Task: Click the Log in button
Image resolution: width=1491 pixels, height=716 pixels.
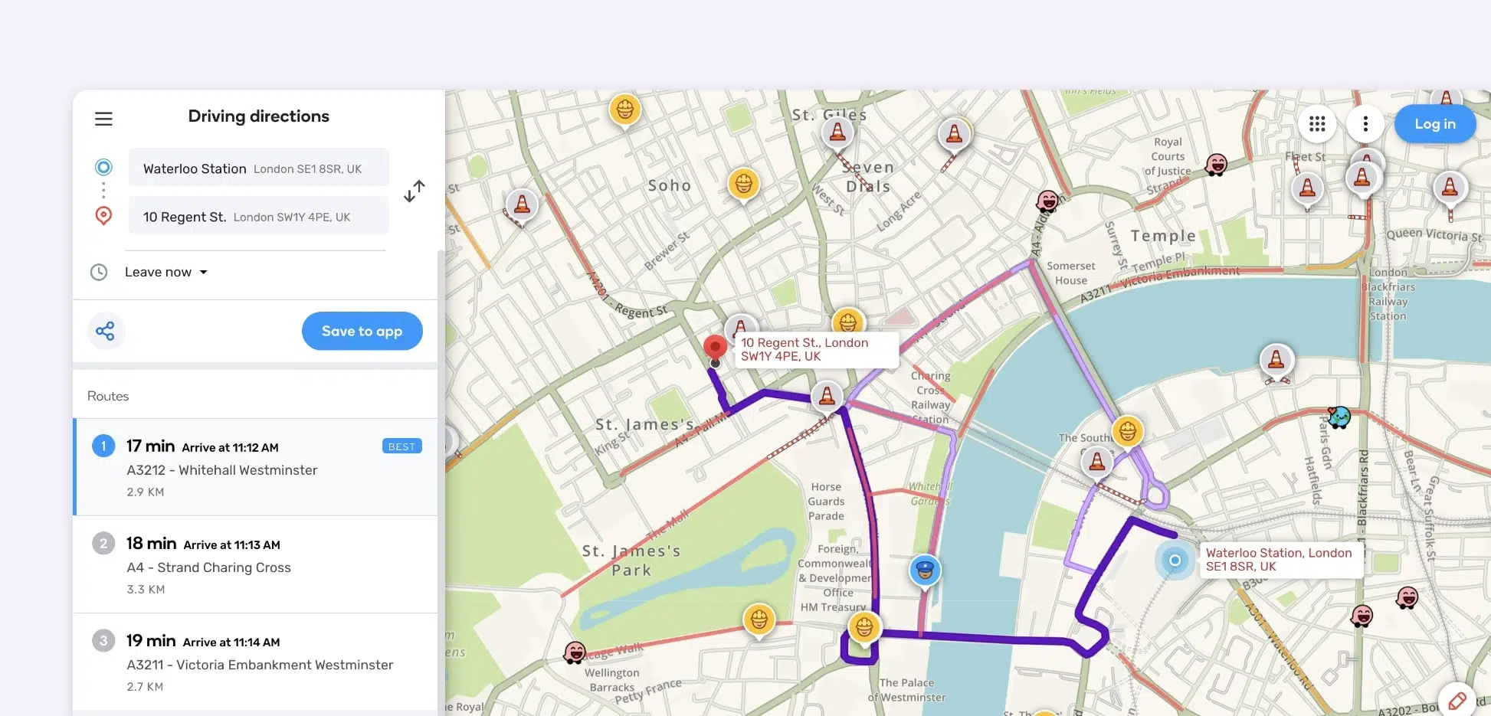Action: pyautogui.click(x=1434, y=124)
